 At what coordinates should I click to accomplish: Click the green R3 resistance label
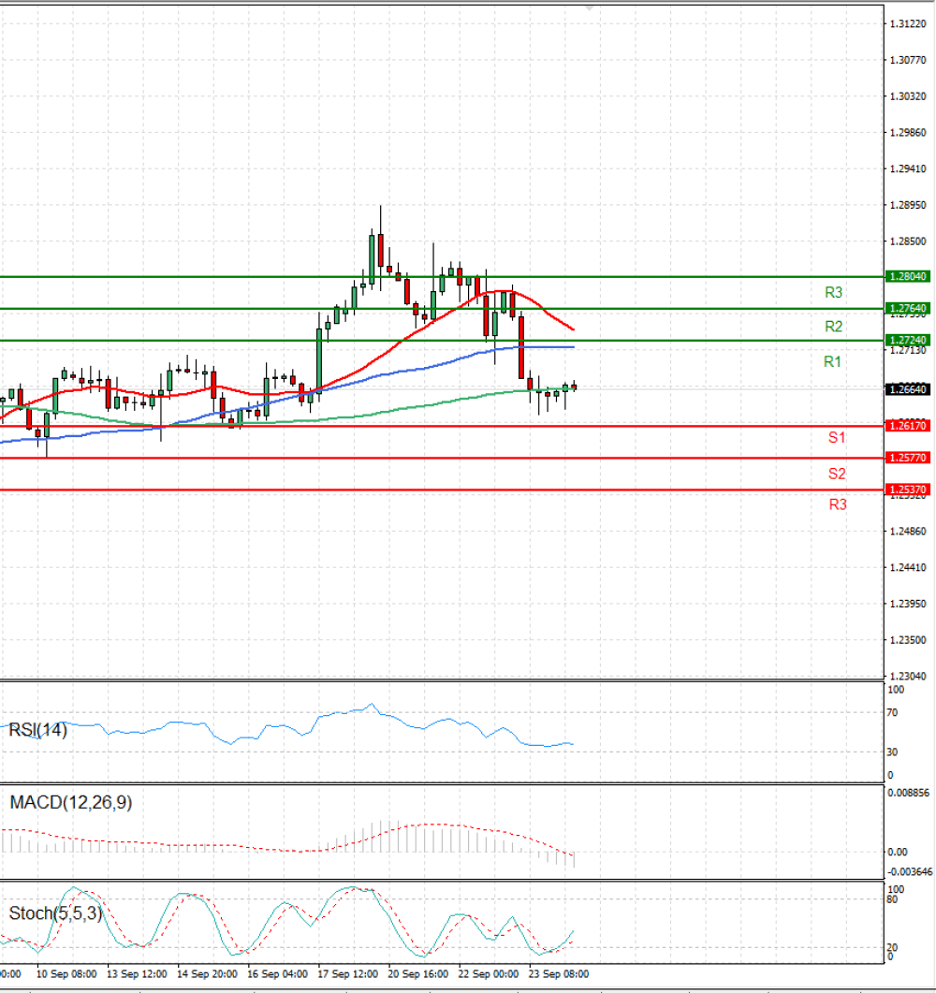(833, 293)
